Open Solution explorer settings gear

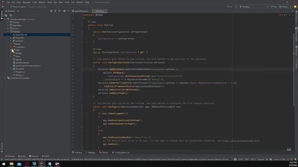coord(64,11)
